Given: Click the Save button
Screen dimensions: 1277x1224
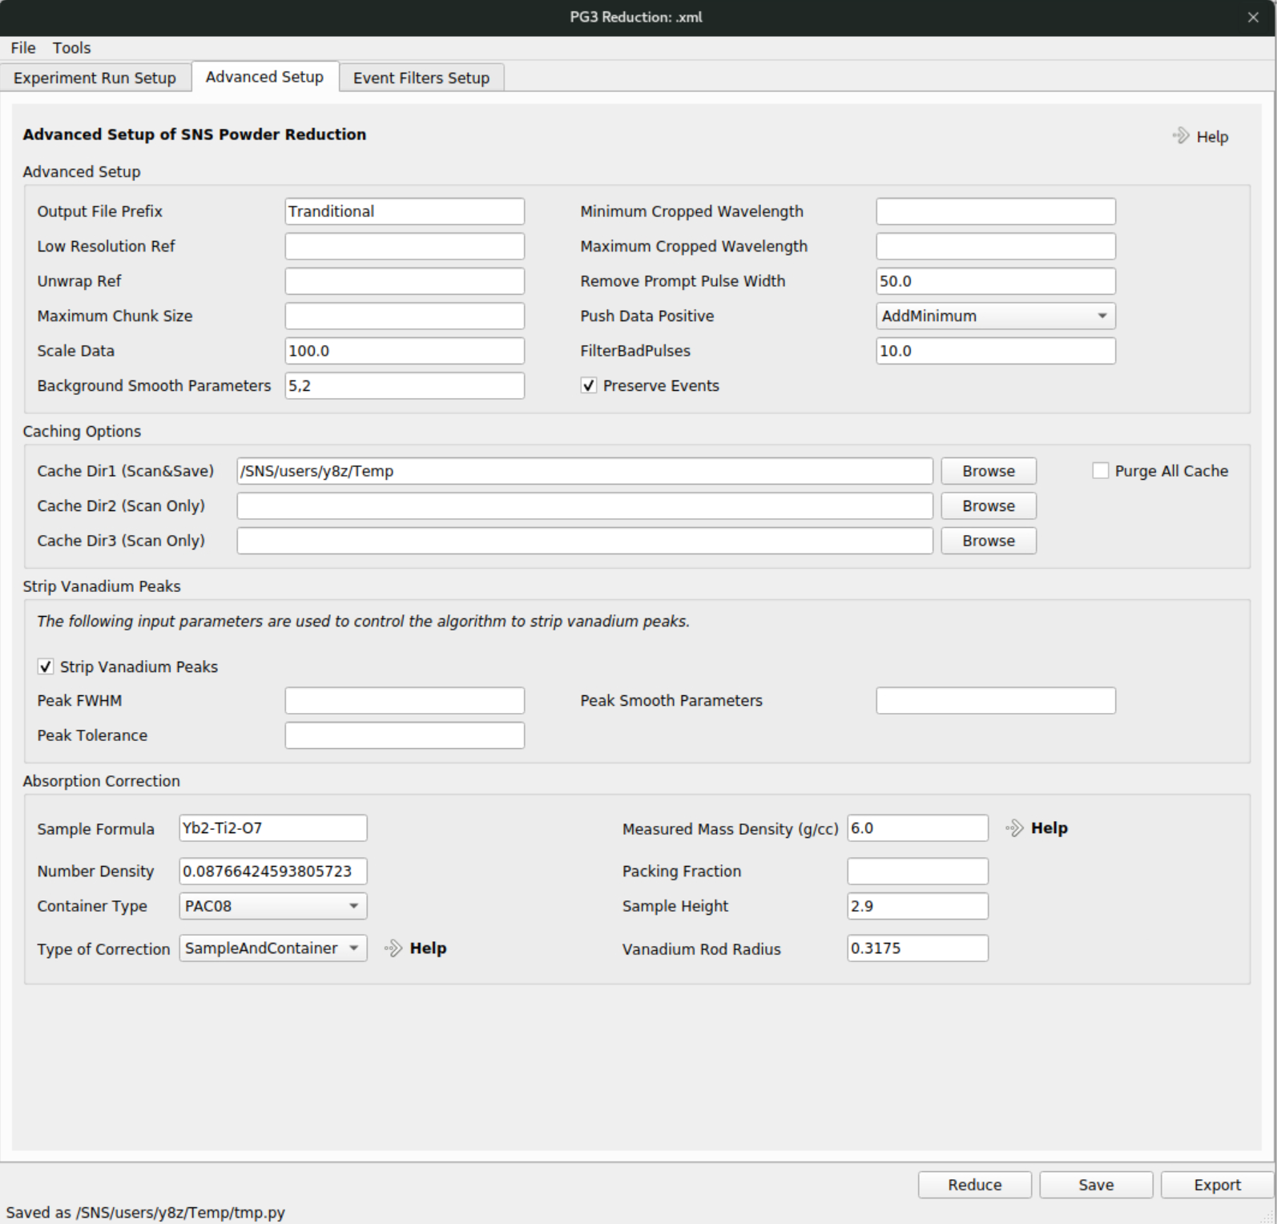Looking at the screenshot, I should pyautogui.click(x=1095, y=1185).
